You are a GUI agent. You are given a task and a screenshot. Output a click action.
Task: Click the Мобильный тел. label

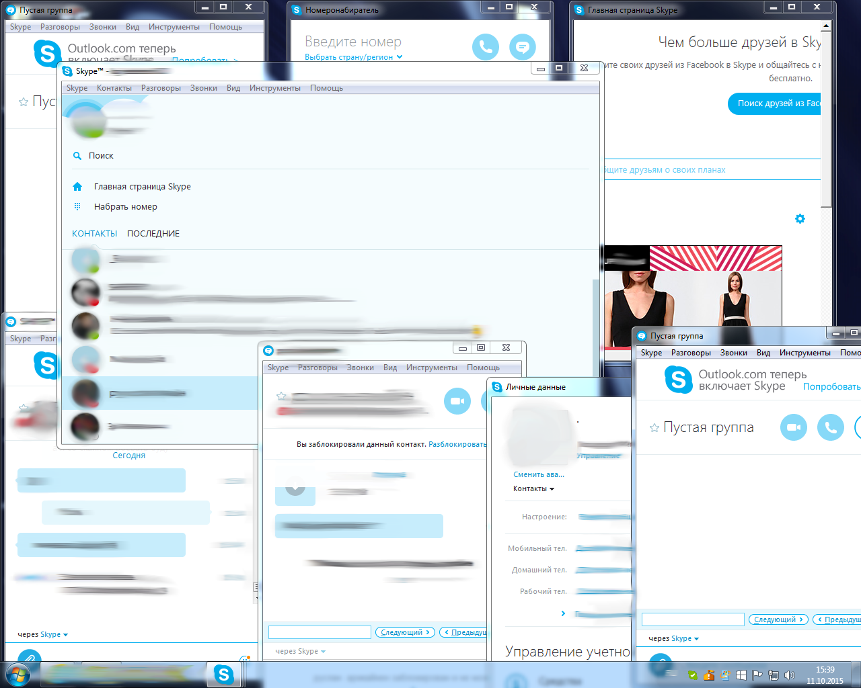(x=537, y=548)
